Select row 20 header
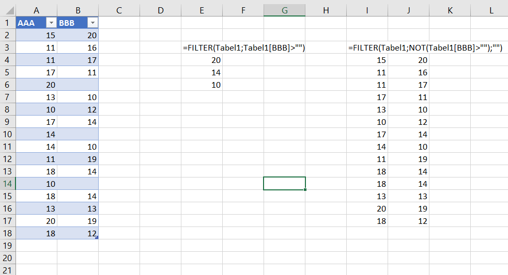The height and width of the screenshot is (275, 508). point(8,258)
